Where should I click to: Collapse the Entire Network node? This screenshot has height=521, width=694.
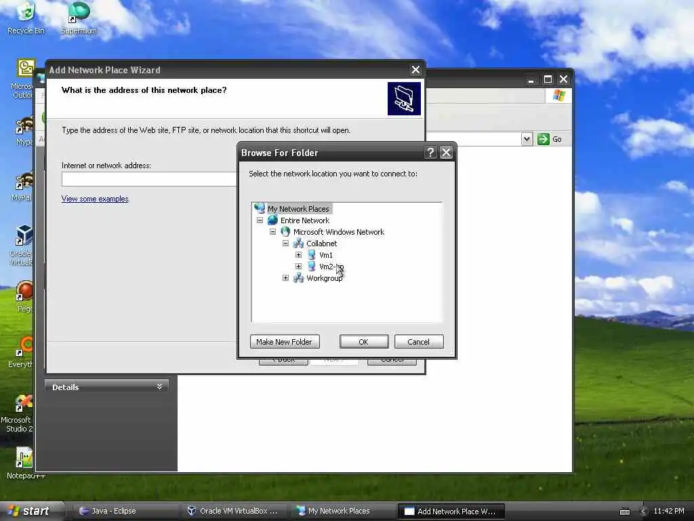pyautogui.click(x=260, y=220)
